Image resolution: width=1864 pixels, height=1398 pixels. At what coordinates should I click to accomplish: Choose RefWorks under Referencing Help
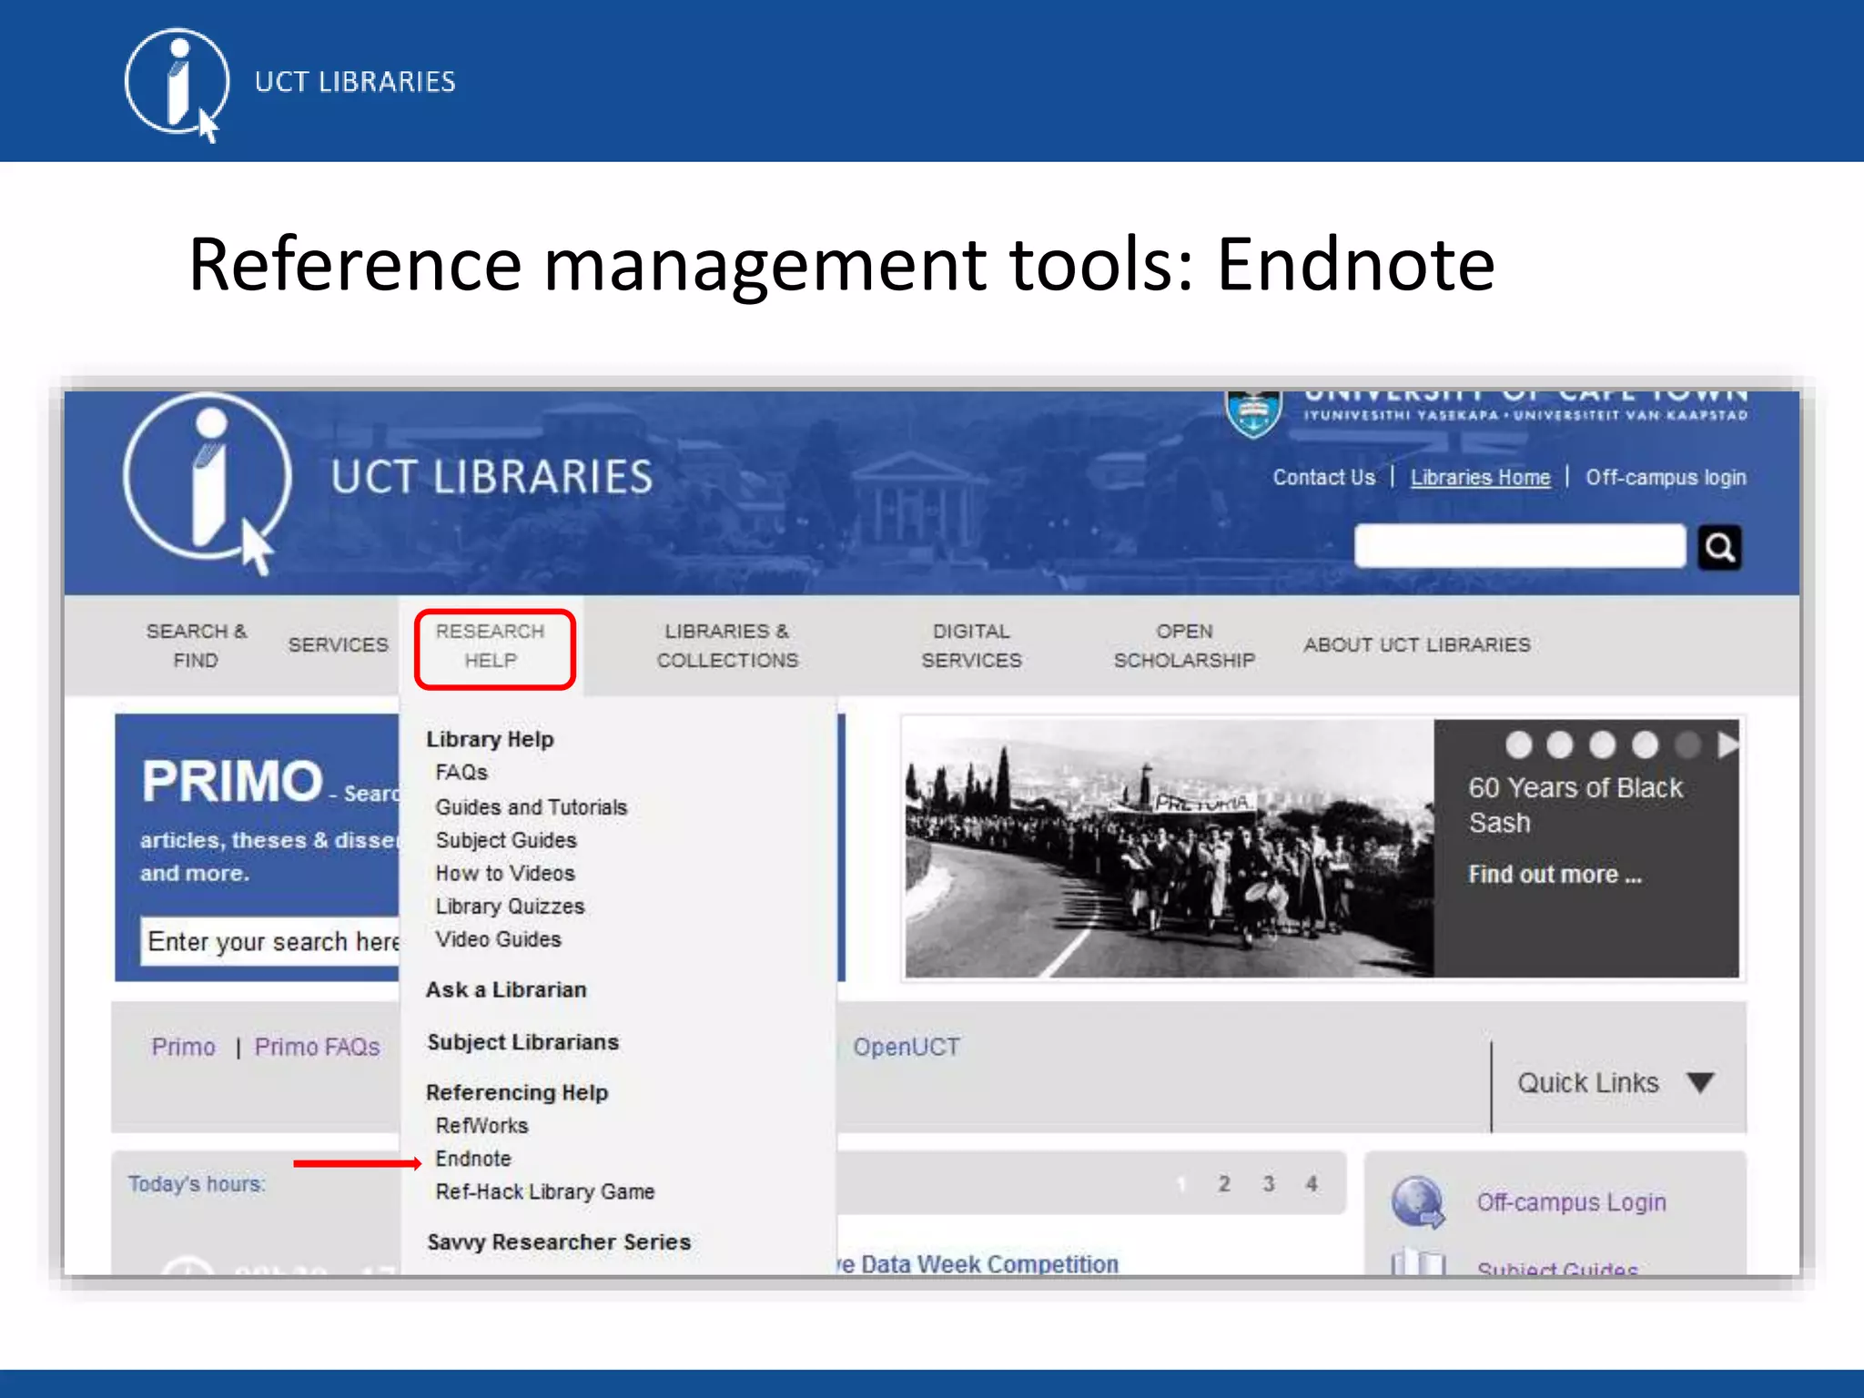pos(481,1126)
